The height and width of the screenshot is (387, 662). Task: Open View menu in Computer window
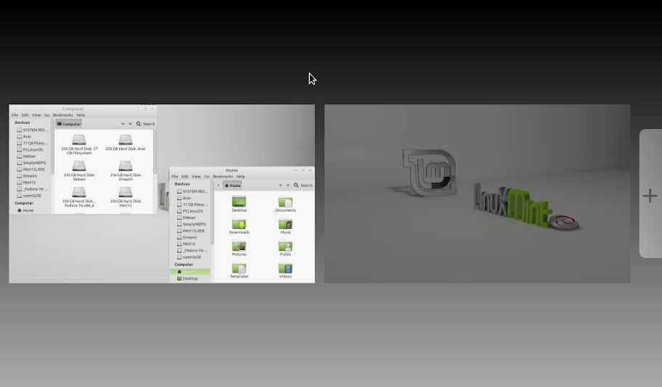tap(36, 115)
